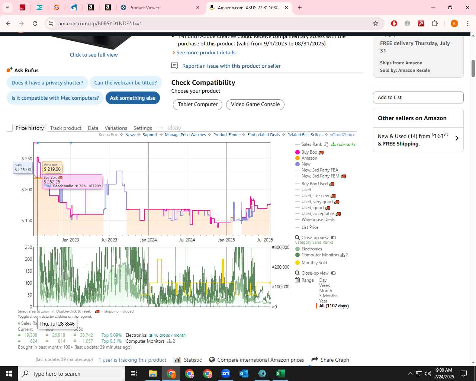Click Ask something else button
The height and width of the screenshot is (381, 476).
(133, 98)
